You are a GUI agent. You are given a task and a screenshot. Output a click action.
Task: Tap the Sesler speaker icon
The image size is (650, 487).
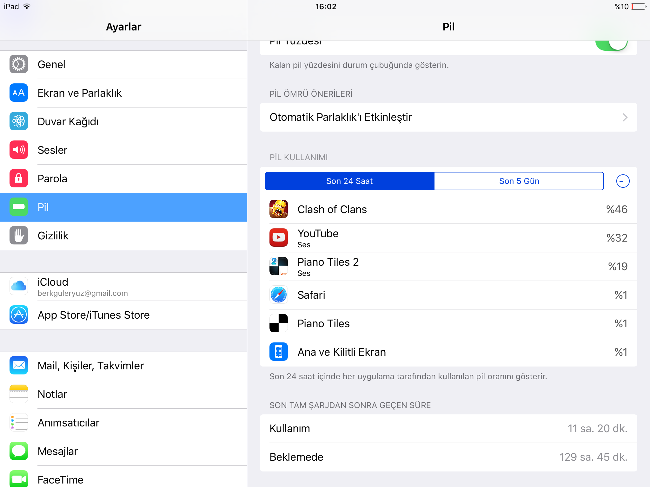[19, 150]
